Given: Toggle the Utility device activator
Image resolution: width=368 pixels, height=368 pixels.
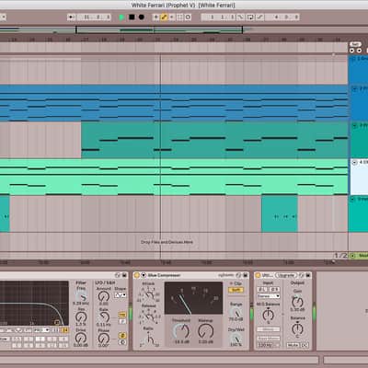Looking at the screenshot, I should click(258, 275).
